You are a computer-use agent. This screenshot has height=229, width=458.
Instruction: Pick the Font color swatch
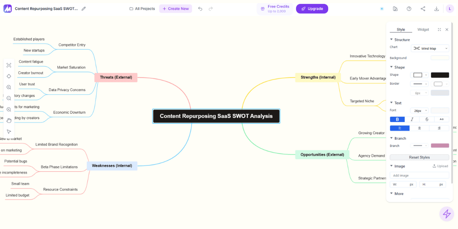pyautogui.click(x=440, y=110)
